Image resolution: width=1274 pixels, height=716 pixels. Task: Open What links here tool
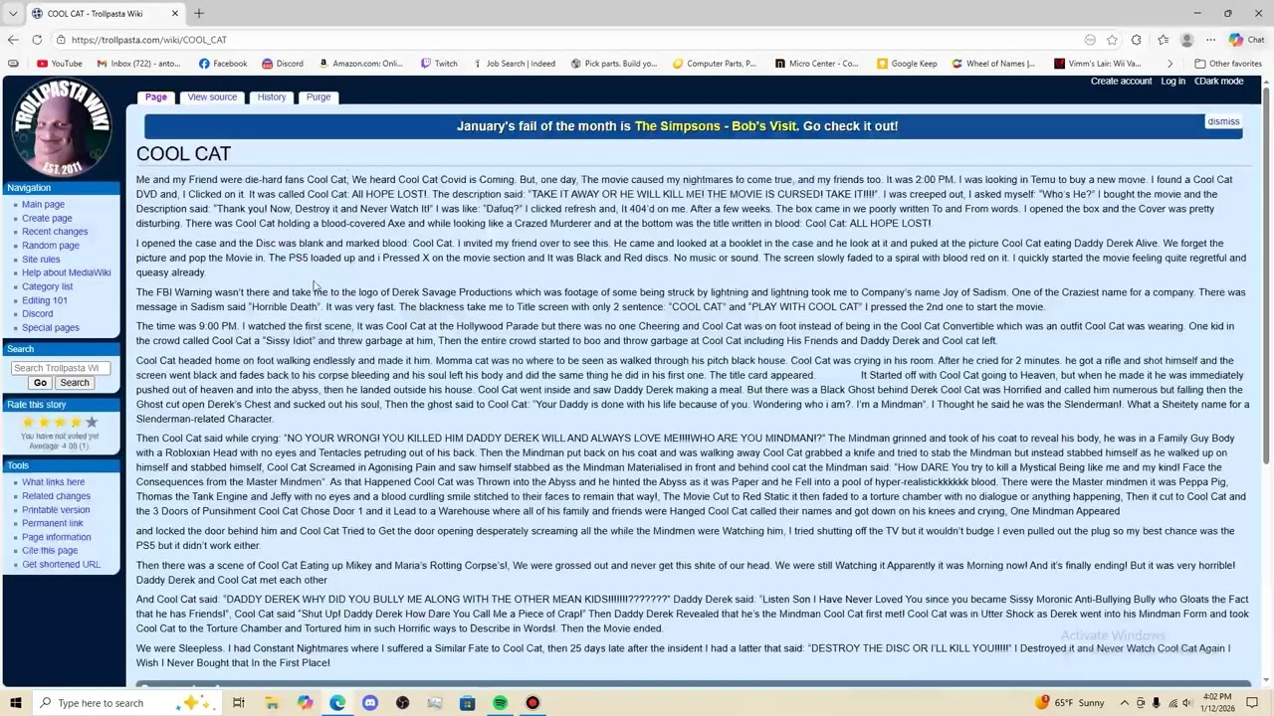click(54, 482)
